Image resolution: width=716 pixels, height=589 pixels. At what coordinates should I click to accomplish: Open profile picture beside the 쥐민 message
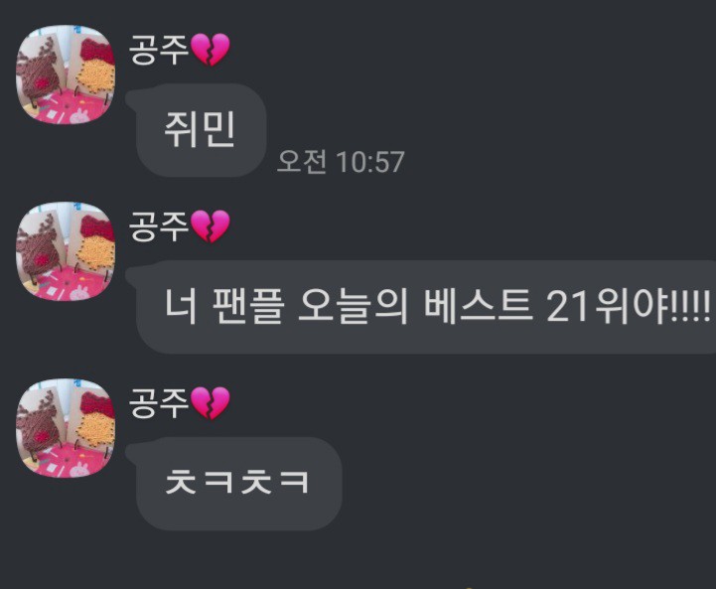click(x=66, y=74)
